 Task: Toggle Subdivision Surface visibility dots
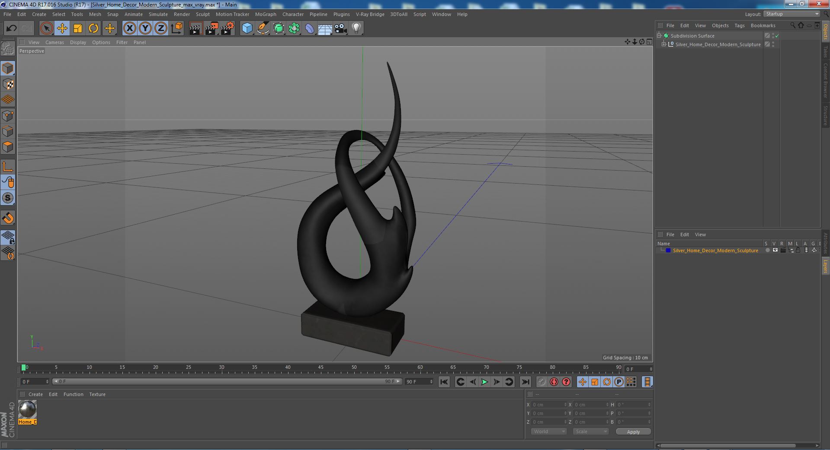(773, 36)
